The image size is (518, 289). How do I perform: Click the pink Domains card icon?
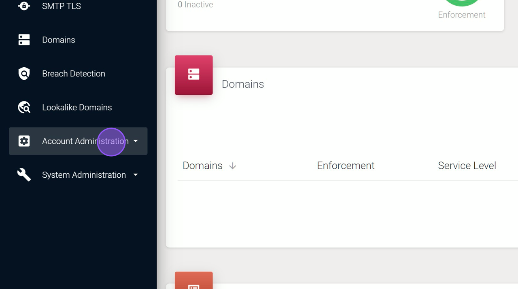coord(193,75)
